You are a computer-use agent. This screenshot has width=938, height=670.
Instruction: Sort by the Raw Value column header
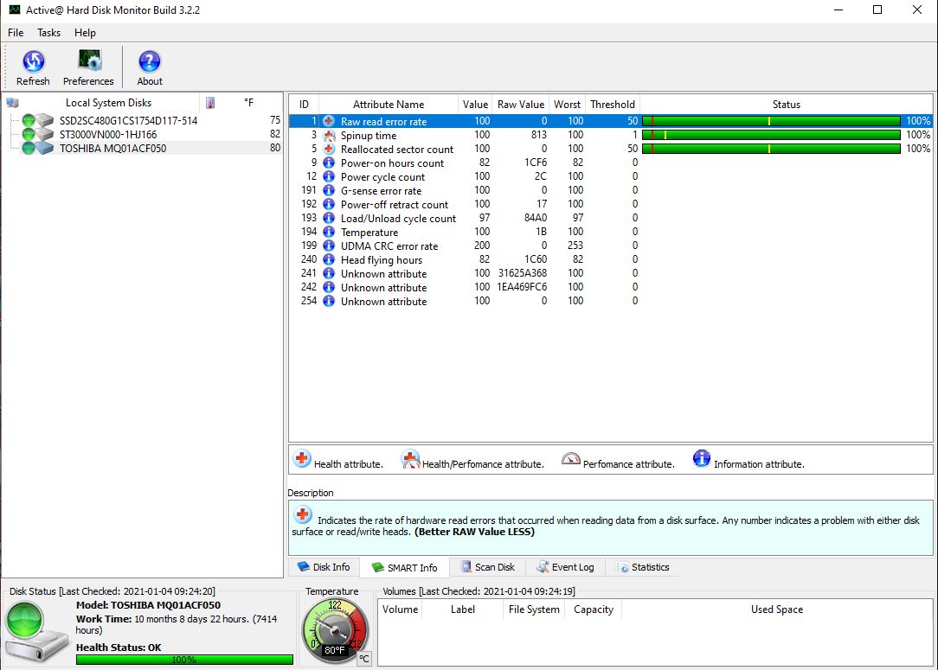520,105
